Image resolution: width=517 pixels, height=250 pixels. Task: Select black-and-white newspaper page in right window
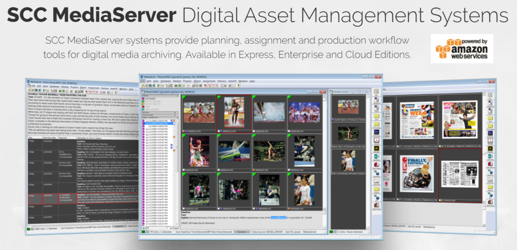coord(459,174)
